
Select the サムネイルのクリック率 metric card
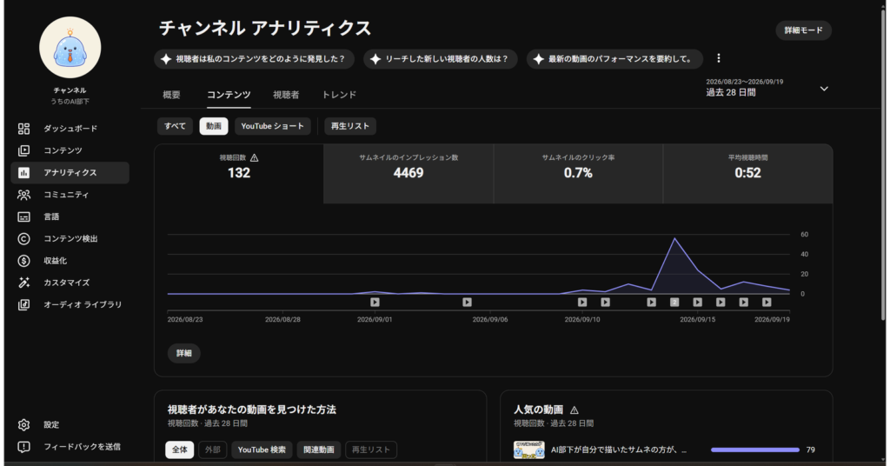click(578, 174)
